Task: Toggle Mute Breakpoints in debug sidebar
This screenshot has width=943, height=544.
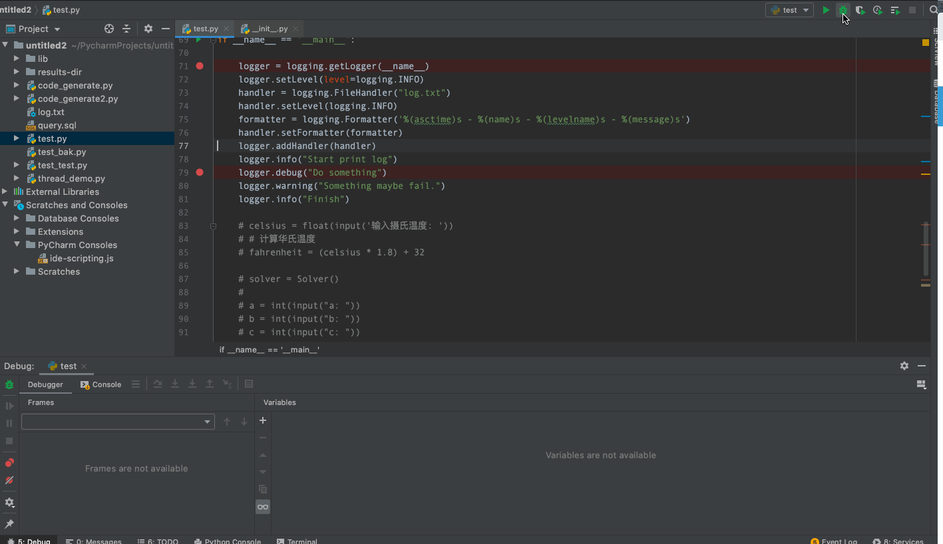Action: [x=9, y=479]
